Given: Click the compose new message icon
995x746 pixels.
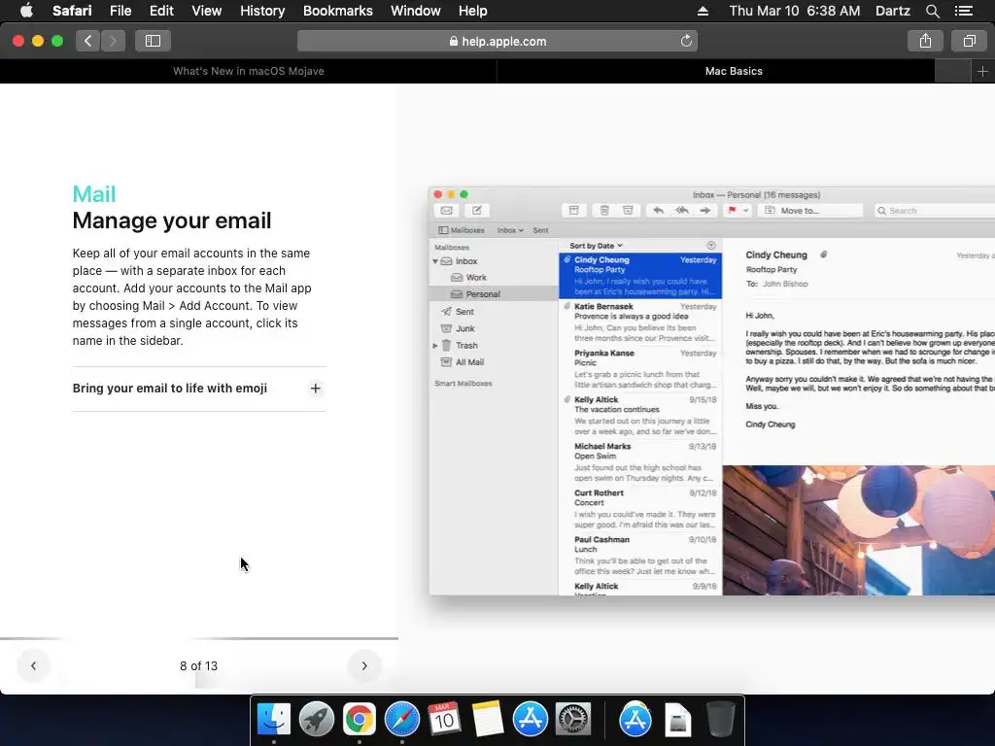Looking at the screenshot, I should tap(476, 211).
